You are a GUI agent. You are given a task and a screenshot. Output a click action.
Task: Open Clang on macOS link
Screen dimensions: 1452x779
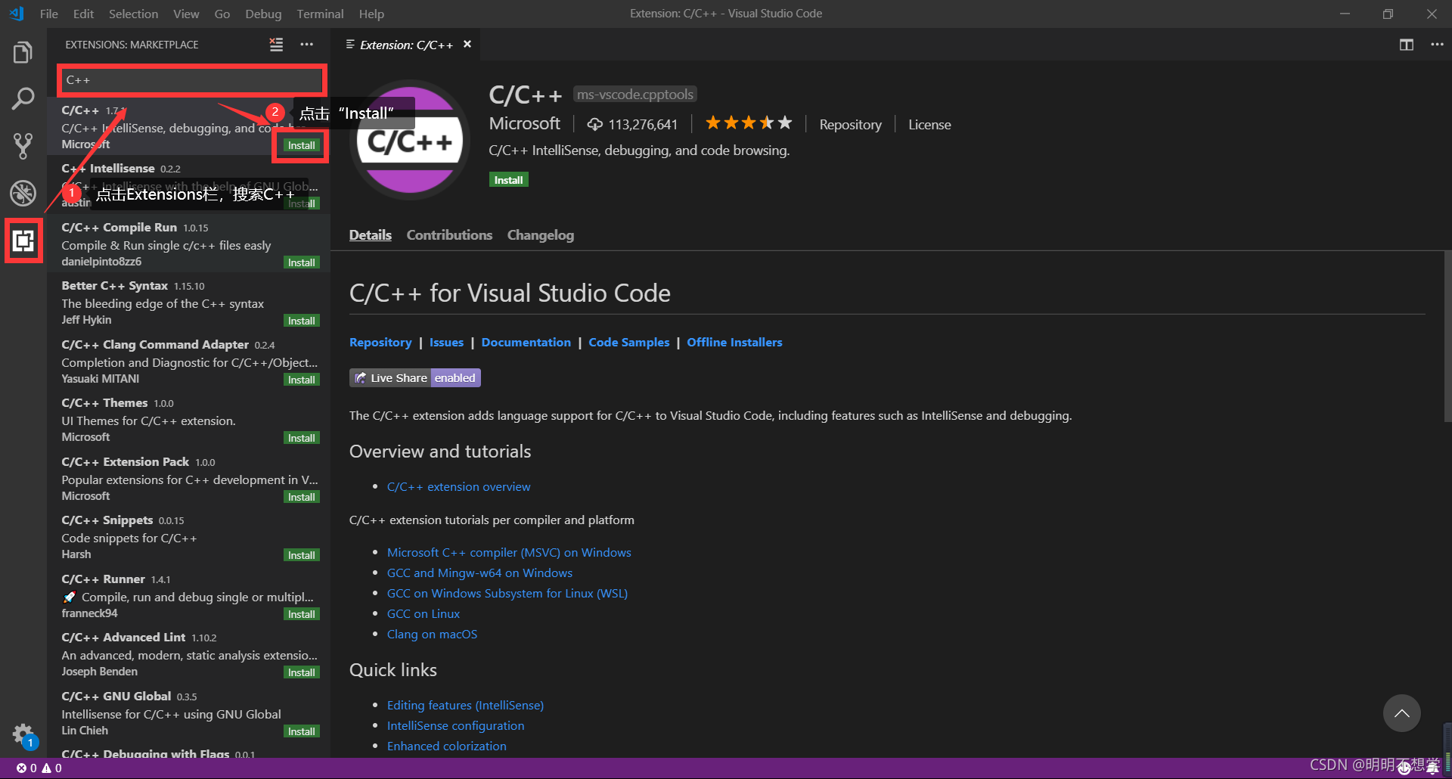coord(432,635)
